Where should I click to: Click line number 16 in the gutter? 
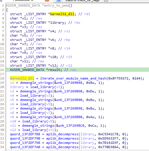pyautogui.click(x=2, y=70)
